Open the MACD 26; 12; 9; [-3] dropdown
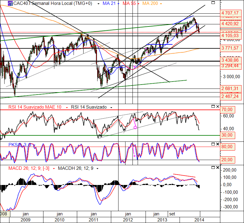 point(54,169)
